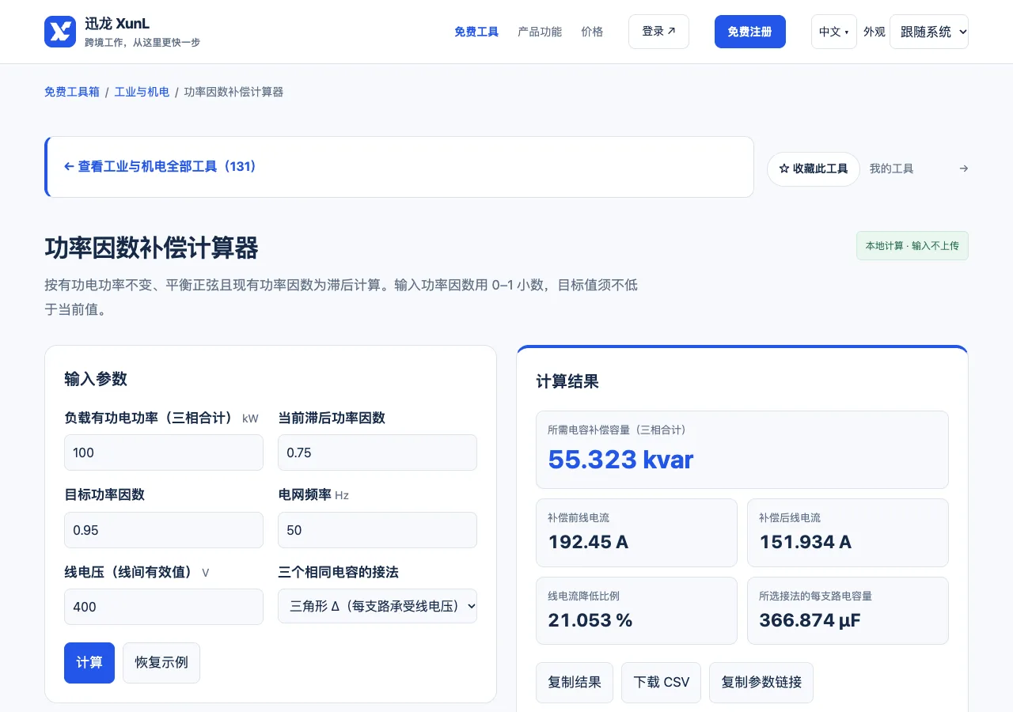Click the 复制参数链接 button
This screenshot has height=712, width=1013.
coord(761,683)
